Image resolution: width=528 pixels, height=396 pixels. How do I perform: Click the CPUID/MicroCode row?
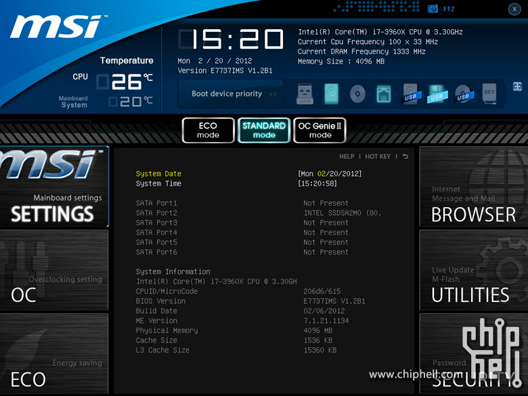tap(238, 291)
